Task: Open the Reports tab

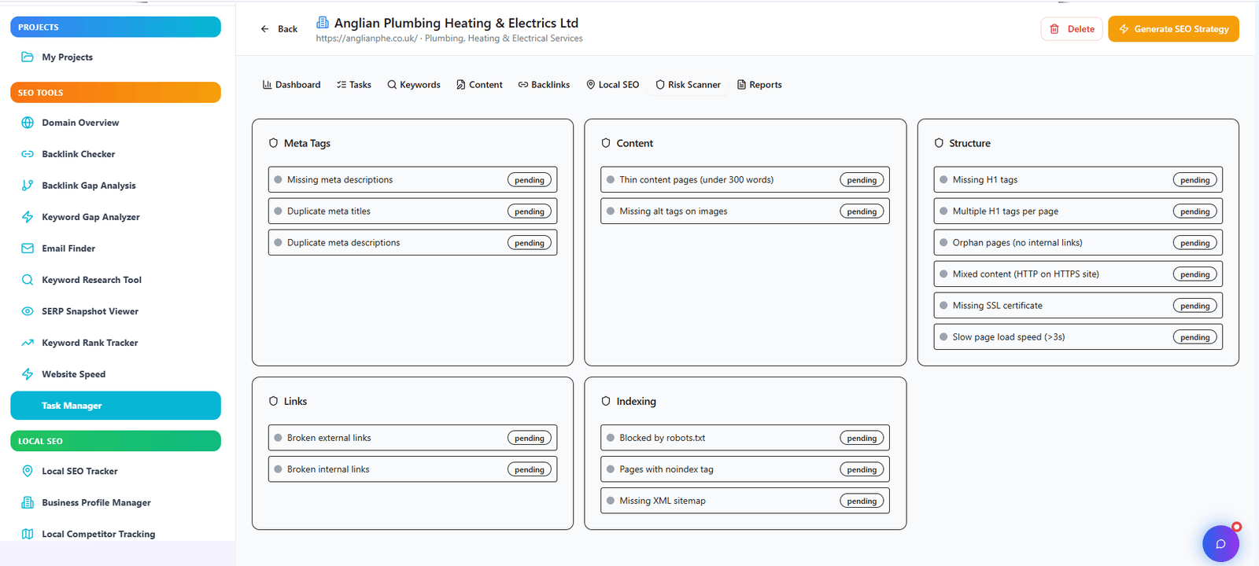Action: click(759, 85)
